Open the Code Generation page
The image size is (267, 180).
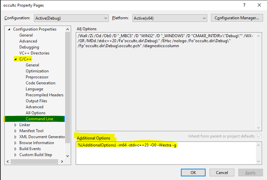(x=40, y=83)
